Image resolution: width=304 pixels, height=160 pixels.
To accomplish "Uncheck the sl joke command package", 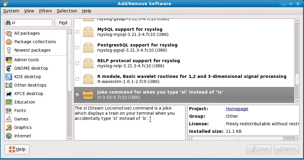I will (77, 94).
